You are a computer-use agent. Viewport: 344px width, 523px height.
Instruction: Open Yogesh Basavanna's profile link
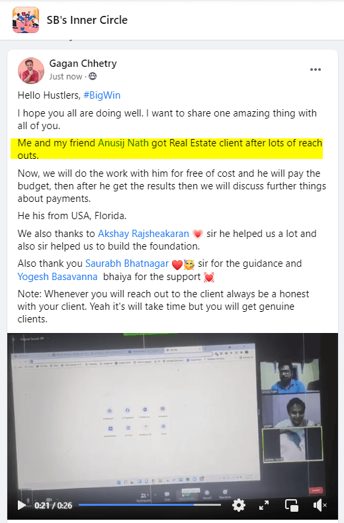click(x=58, y=277)
